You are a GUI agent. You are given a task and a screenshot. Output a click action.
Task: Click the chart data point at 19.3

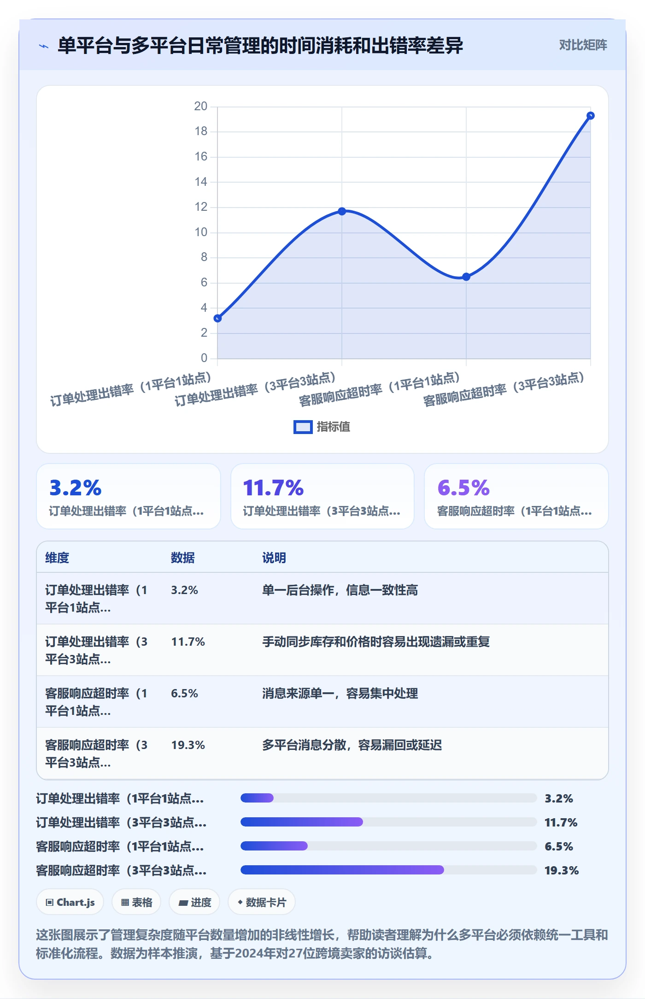[591, 116]
